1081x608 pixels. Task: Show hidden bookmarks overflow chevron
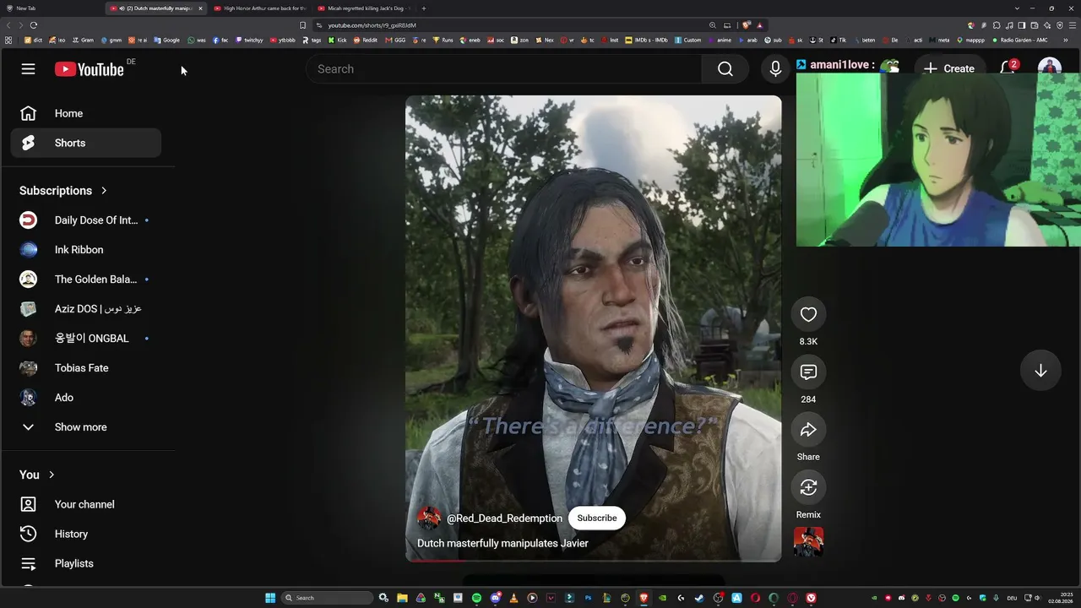tap(1066, 40)
